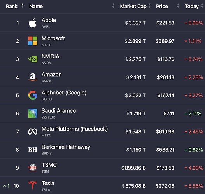Select the Tesla rank change indicator
205x194 pixels.
click(x=6, y=186)
